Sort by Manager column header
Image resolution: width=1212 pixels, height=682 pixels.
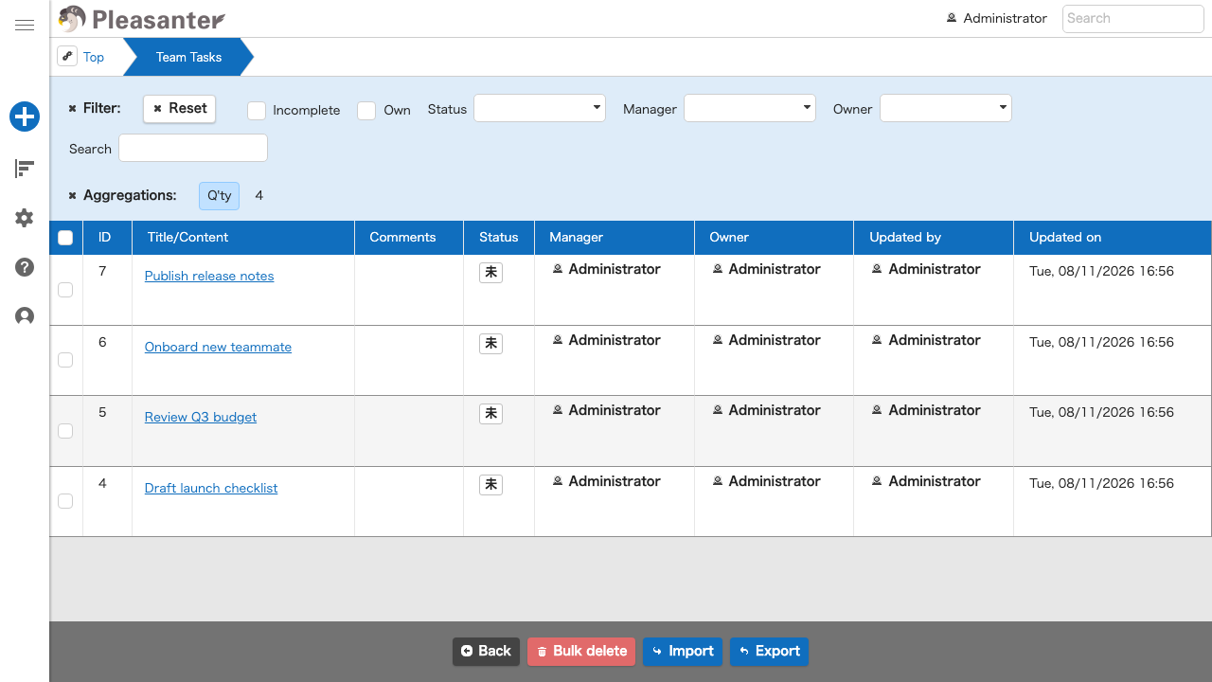click(615, 238)
